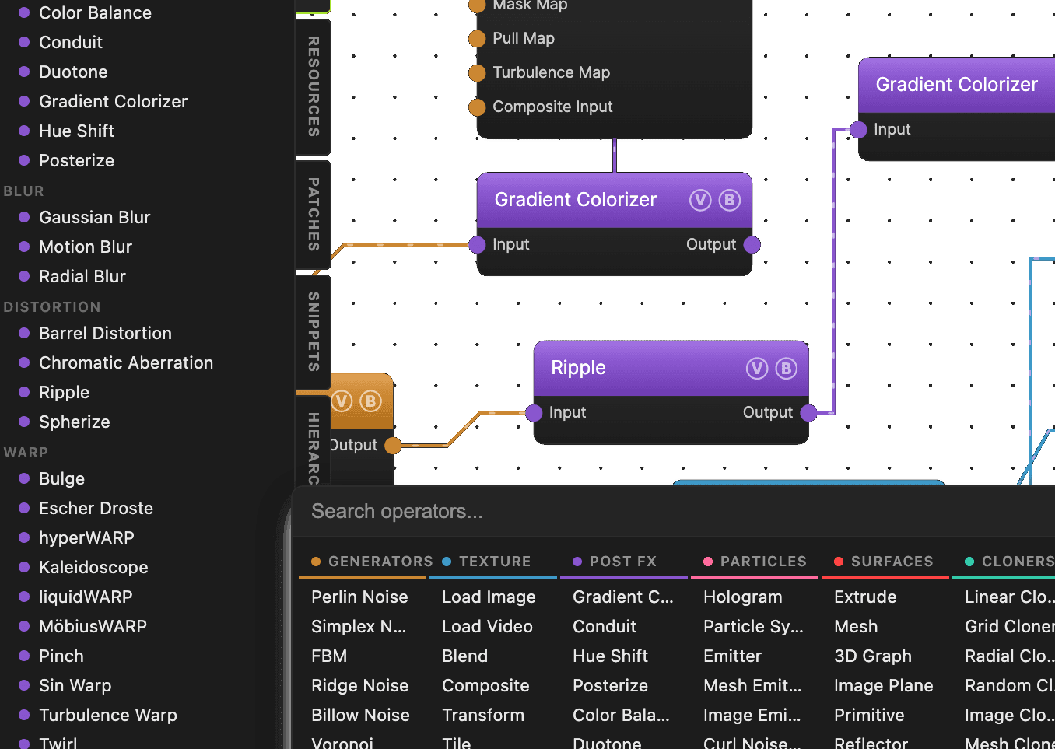This screenshot has height=749, width=1055.
Task: Select the Particles category header
Action: (x=755, y=562)
